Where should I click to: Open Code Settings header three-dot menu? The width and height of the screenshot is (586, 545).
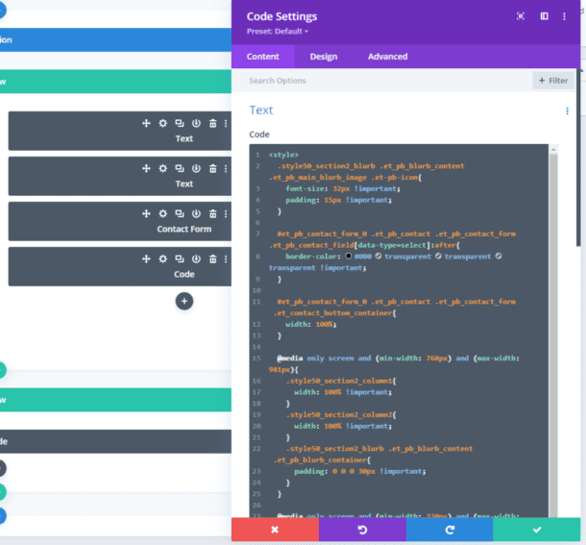click(566, 16)
